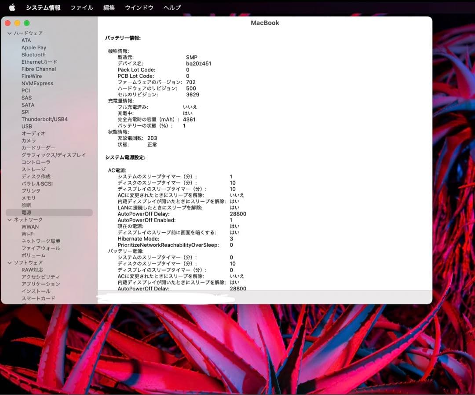Collapse the ネットワーク section

[x=9, y=219]
